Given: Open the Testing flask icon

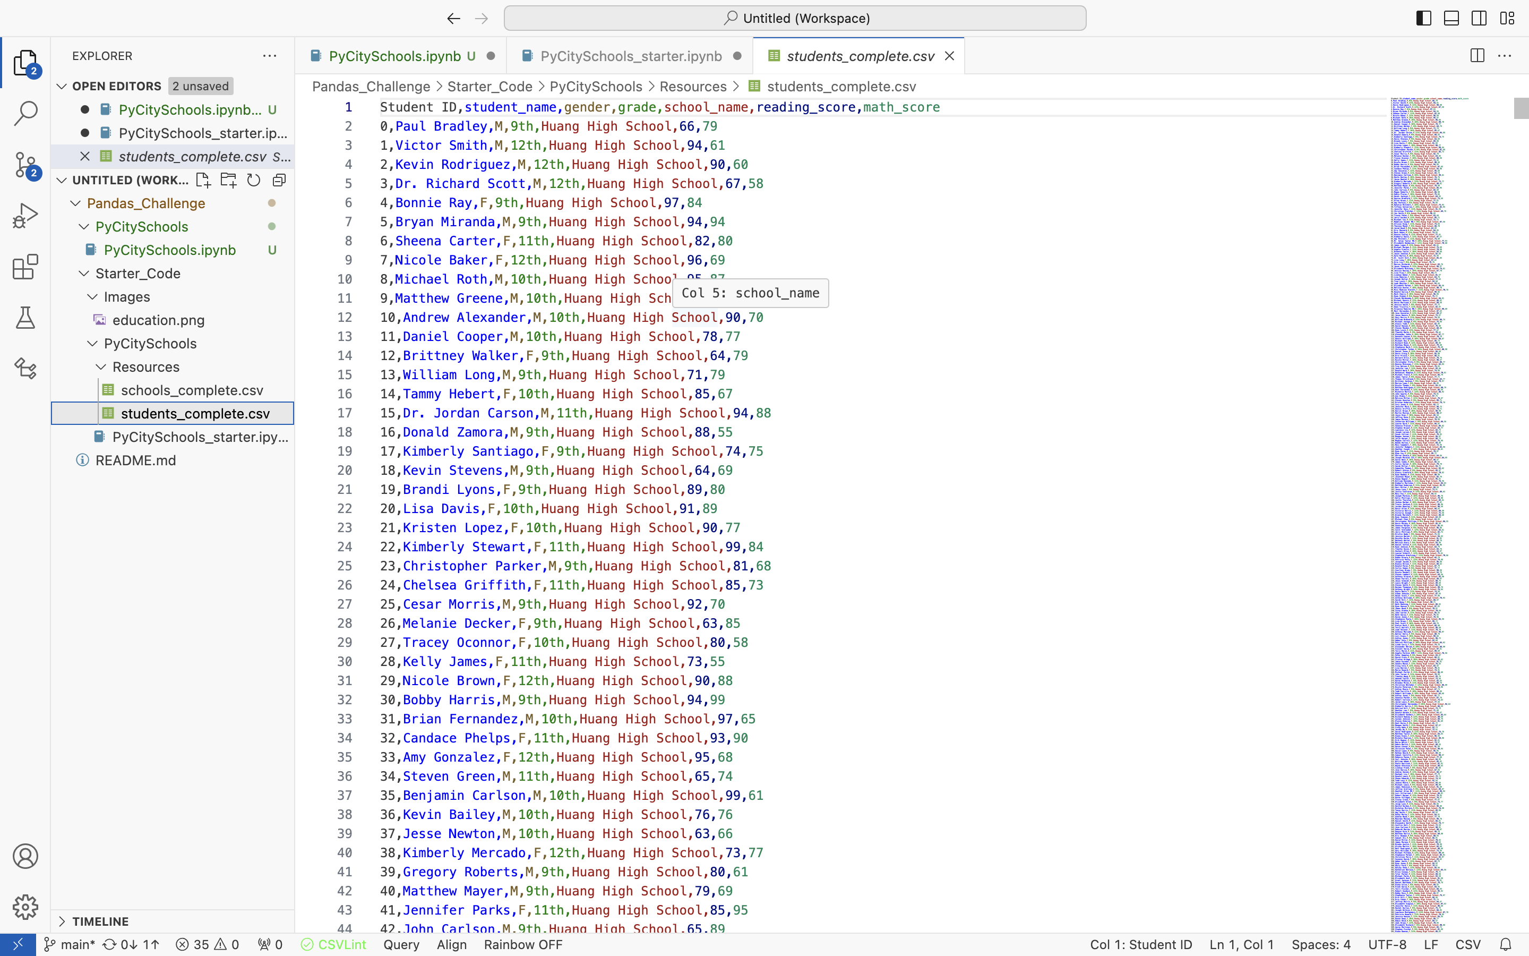Looking at the screenshot, I should pos(25,318).
